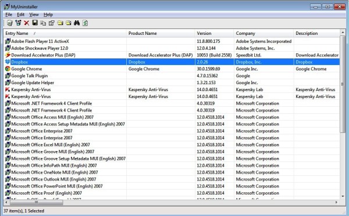349x216 pixels.
Task: Open Properties from the toolbar icon
Action: point(51,23)
